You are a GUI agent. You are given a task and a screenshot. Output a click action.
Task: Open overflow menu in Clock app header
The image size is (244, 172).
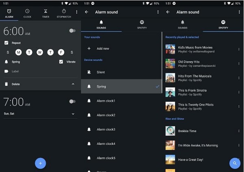76,12
